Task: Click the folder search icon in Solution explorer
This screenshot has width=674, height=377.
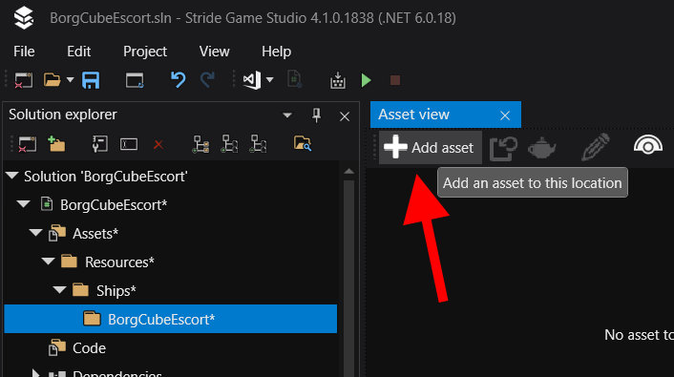Action: tap(303, 143)
